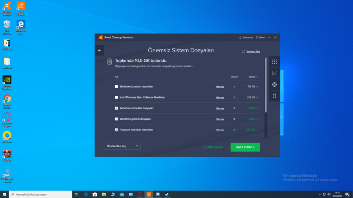Click Yok say for Windows önbellek dosyaları
Image resolution: width=353 pixels, height=198 pixels.
[x=220, y=108]
